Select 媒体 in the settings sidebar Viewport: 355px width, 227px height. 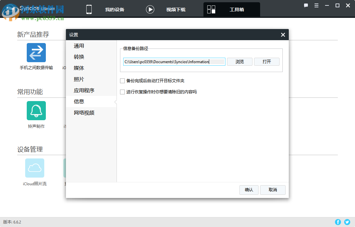(79, 68)
